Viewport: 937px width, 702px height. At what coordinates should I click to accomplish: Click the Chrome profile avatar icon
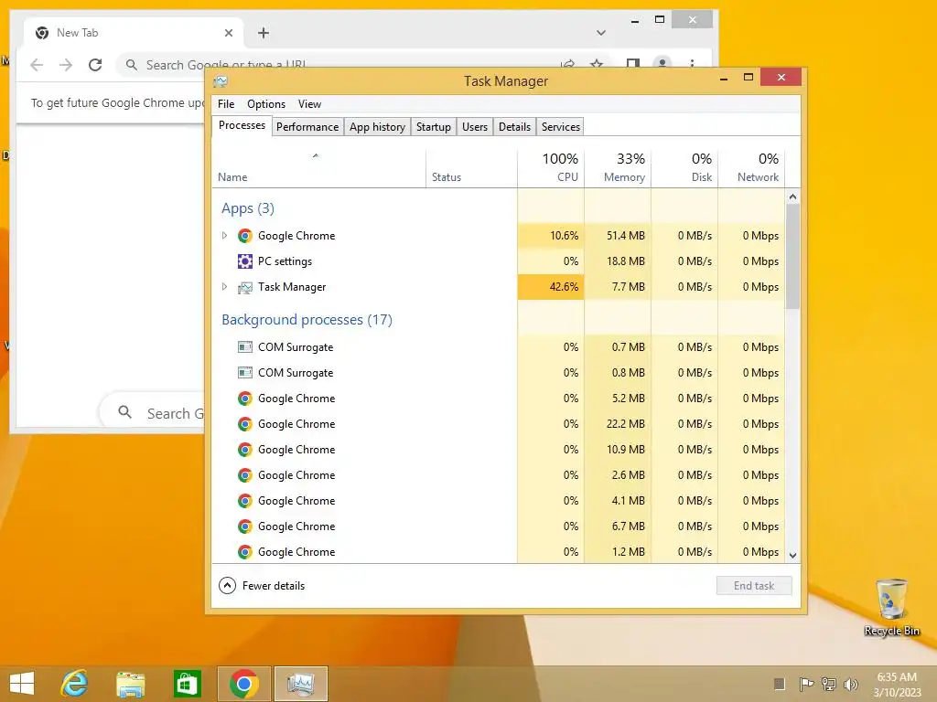[x=662, y=63]
